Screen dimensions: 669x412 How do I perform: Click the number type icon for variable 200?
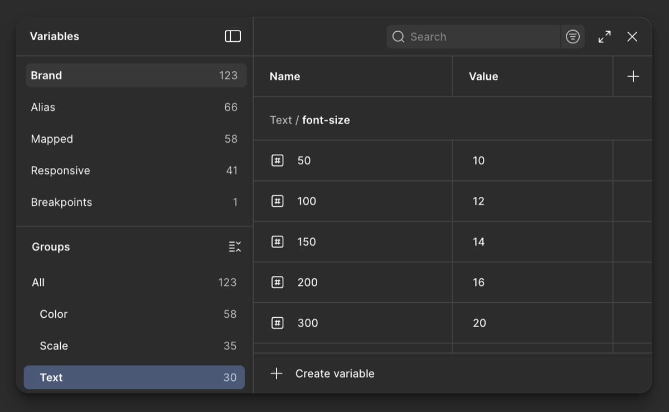click(x=277, y=283)
